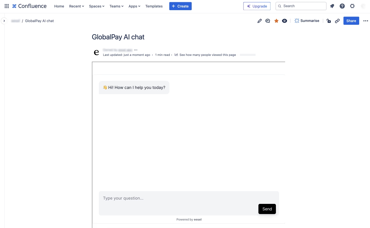Expand the Spaces dropdown menu
This screenshot has width=370, height=228.
(x=97, y=6)
